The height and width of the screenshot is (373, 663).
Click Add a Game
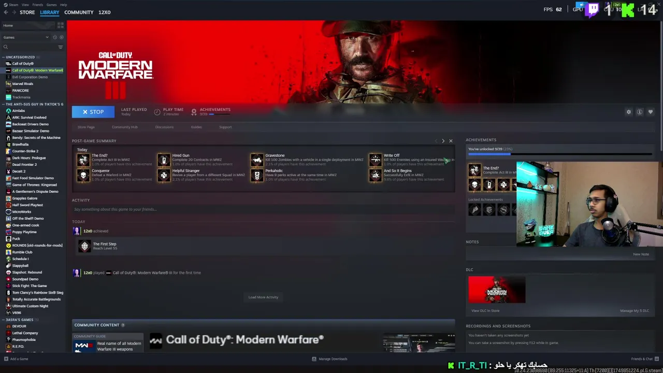(16, 359)
